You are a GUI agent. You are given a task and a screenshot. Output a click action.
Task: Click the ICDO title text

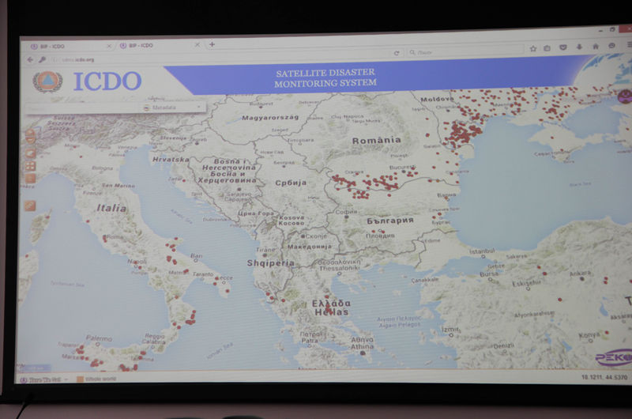pyautogui.click(x=107, y=81)
